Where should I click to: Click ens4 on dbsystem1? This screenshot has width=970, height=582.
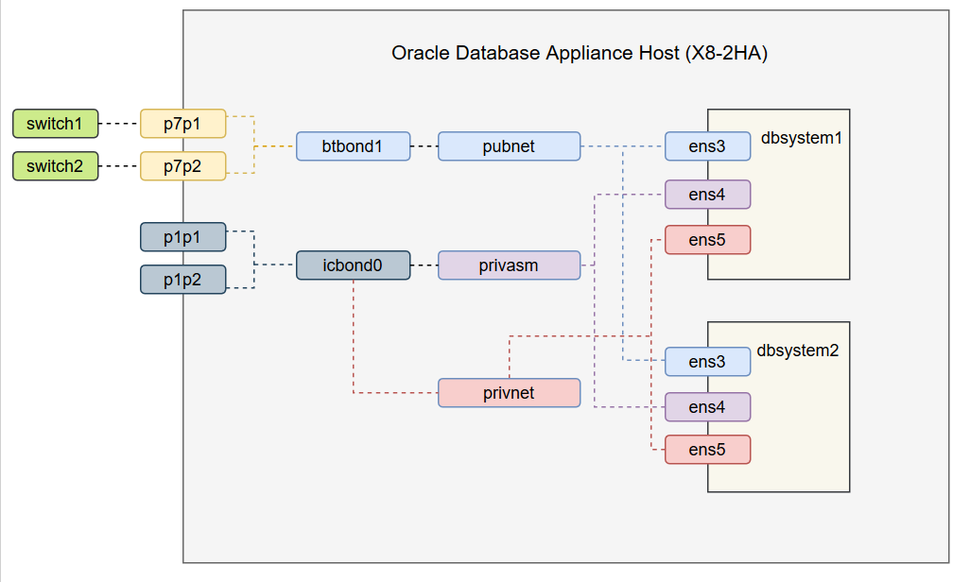click(708, 195)
